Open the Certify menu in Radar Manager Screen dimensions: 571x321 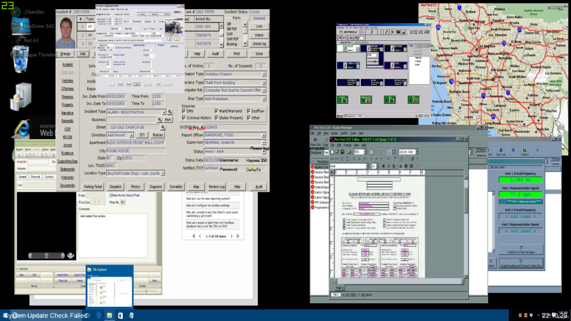pos(344,133)
